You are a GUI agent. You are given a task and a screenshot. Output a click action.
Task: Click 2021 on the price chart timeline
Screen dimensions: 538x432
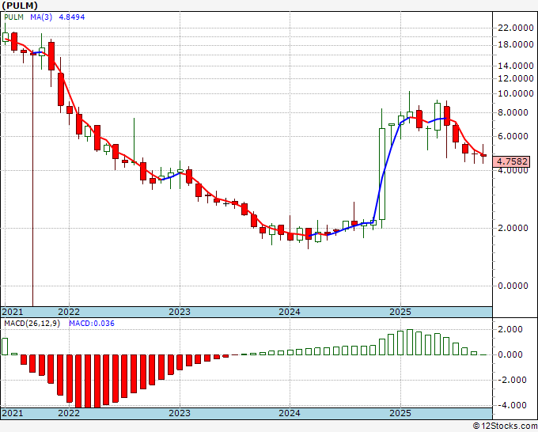[x=13, y=312]
